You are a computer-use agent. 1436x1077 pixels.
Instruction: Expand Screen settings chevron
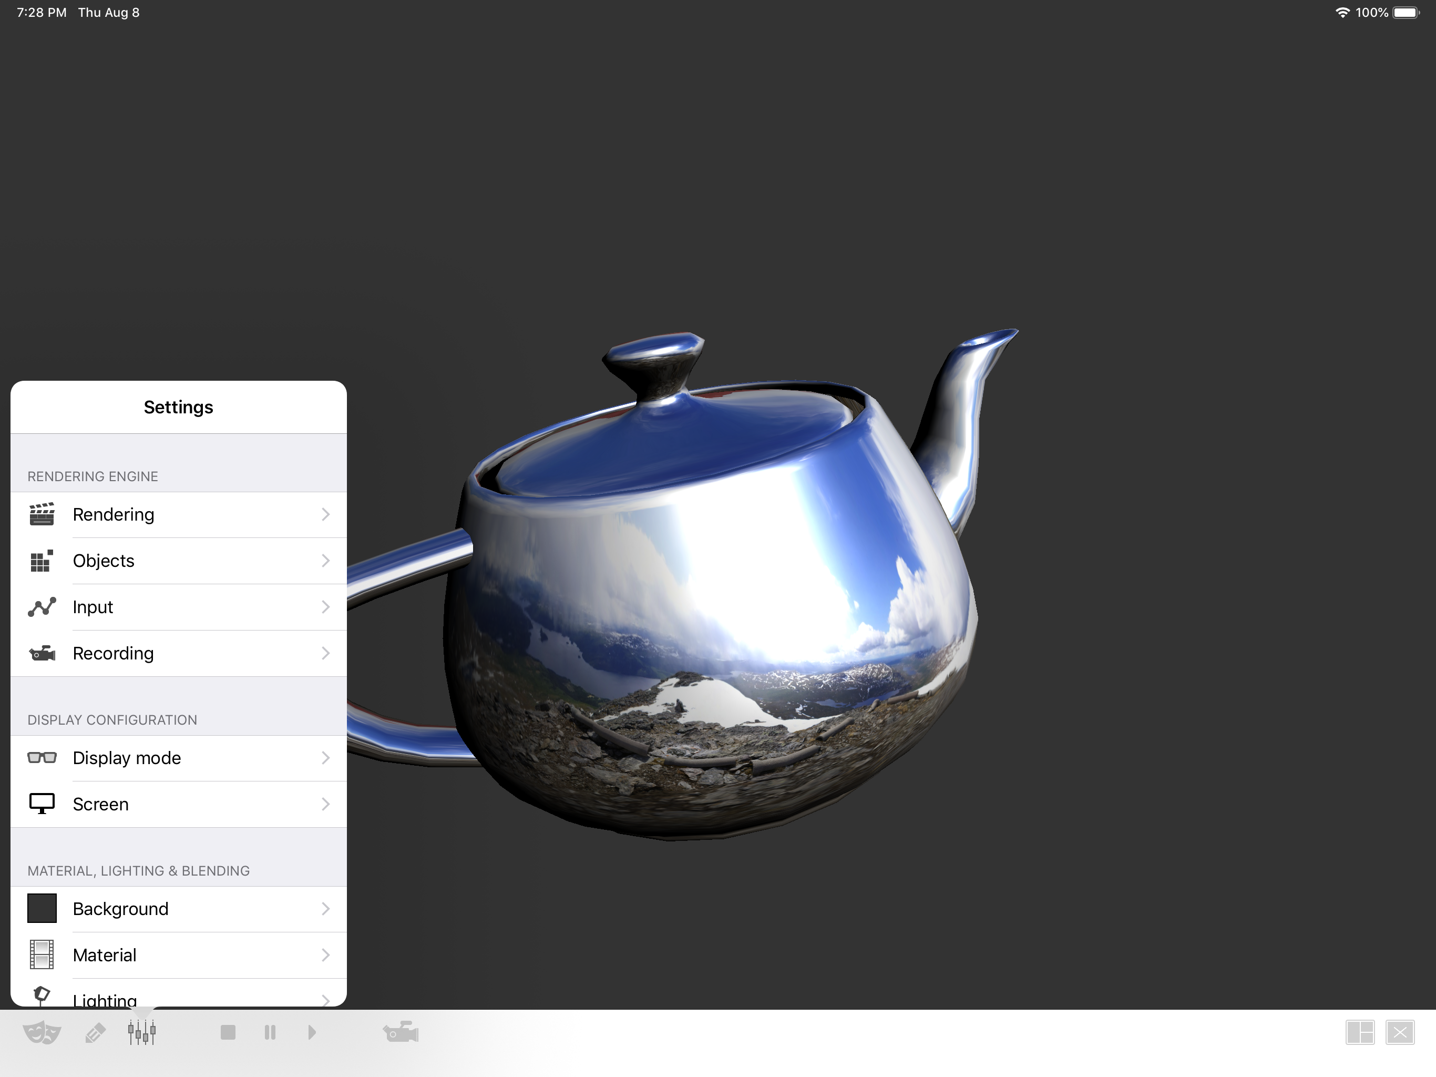[x=326, y=804]
